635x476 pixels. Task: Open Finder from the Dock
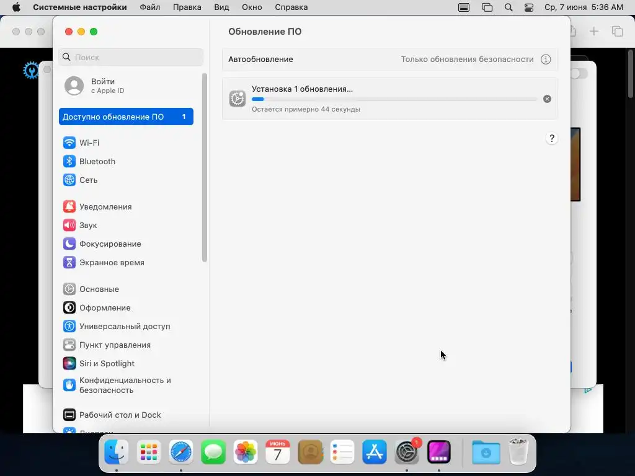(117, 452)
